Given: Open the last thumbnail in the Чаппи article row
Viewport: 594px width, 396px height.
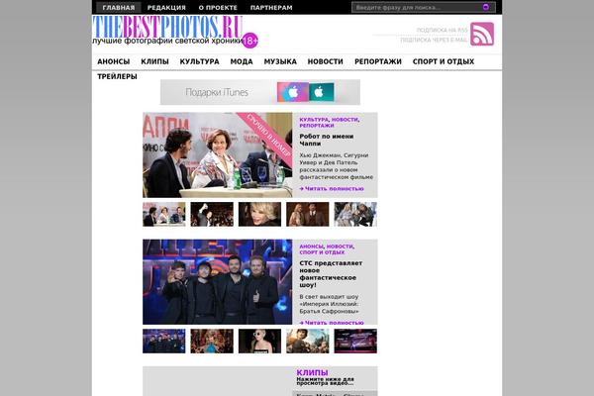Looking at the screenshot, I should point(355,214).
